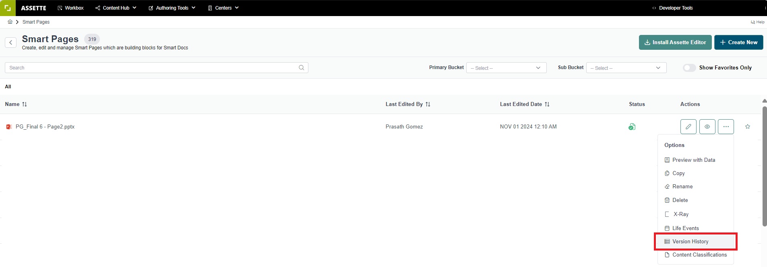Viewport: 767px width, 267px height.
Task: Click the back arrow beside Smart Pages
Action: pos(11,43)
